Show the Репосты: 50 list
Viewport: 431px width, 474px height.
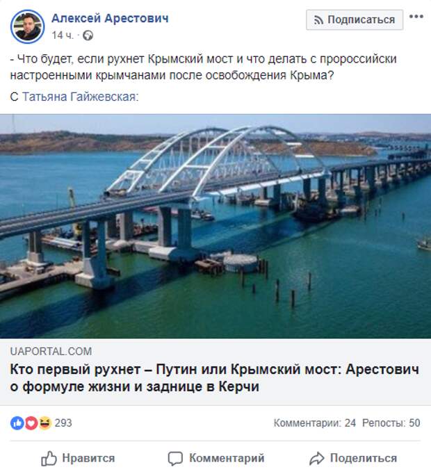pos(391,423)
